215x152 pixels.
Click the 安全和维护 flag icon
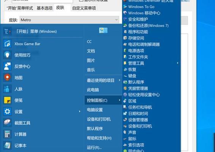tap(125, 19)
